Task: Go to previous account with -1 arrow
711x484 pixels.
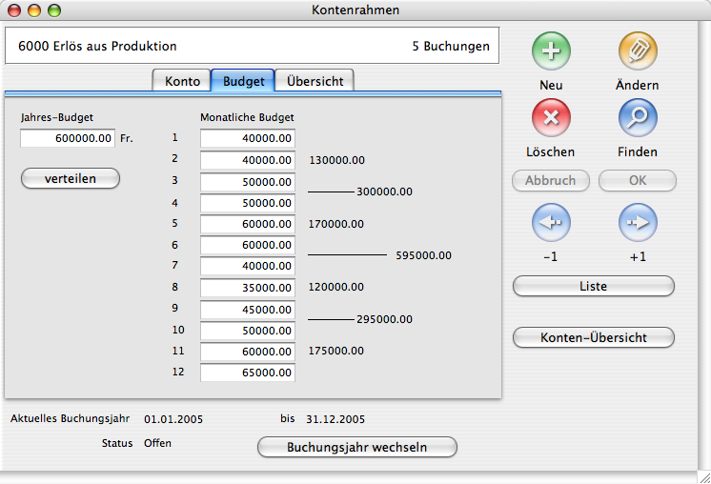Action: (x=550, y=224)
